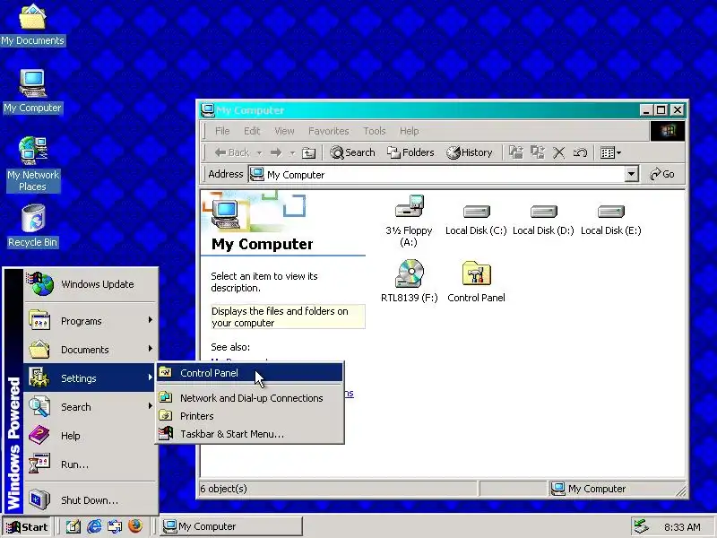The image size is (717, 538).
Task: Select My Computer desktop icon
Action: 32,91
